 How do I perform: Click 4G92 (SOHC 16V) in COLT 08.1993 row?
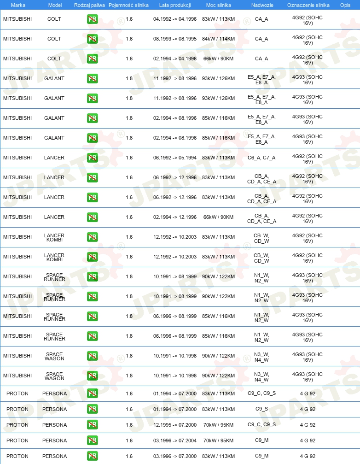coord(308,40)
